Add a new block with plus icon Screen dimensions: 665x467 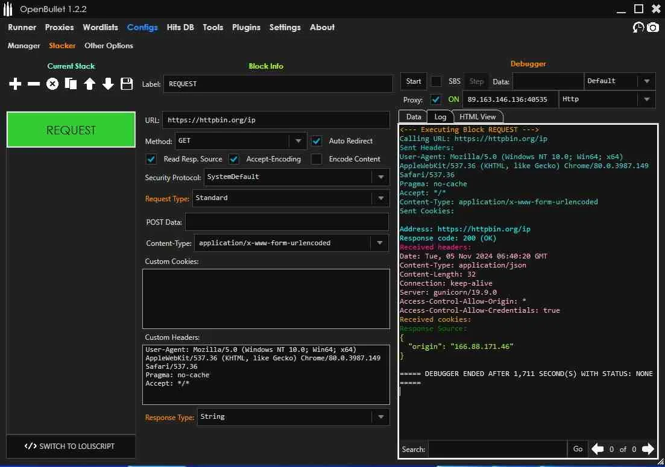(15, 84)
